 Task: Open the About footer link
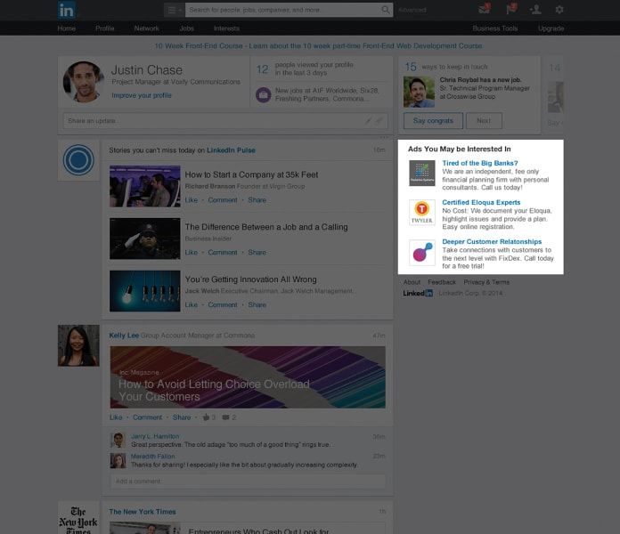pyautogui.click(x=412, y=282)
